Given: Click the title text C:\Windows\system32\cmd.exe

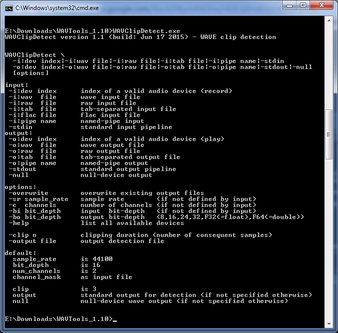Looking at the screenshot, I should [x=57, y=8].
